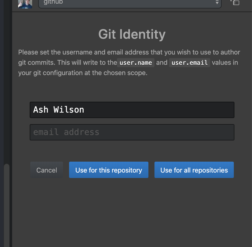The height and width of the screenshot is (247, 252).
Task: Click Use for all repositories
Action: point(194,170)
